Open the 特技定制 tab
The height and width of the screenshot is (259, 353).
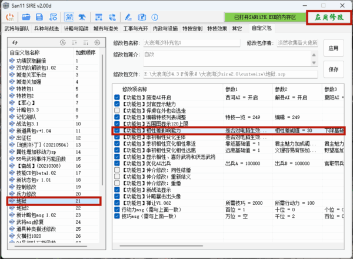(188, 28)
